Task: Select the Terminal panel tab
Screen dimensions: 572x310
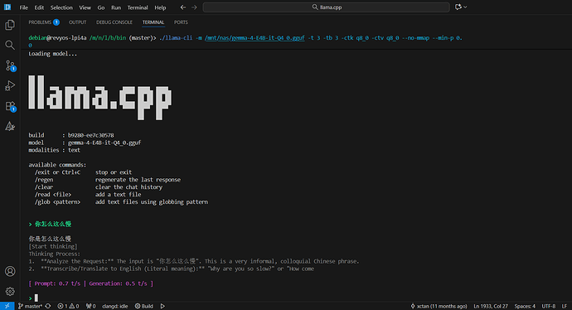Action: (x=153, y=22)
